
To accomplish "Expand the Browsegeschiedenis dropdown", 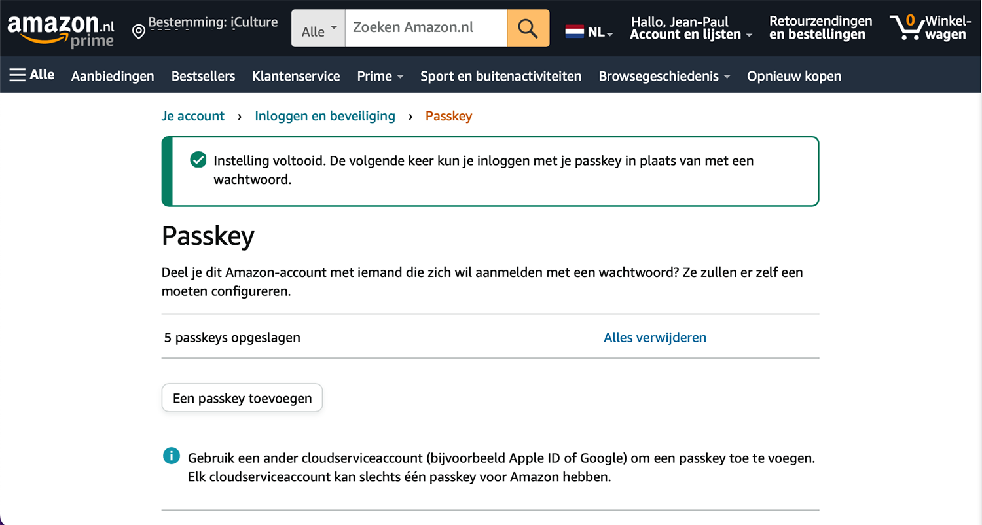I will (x=664, y=76).
